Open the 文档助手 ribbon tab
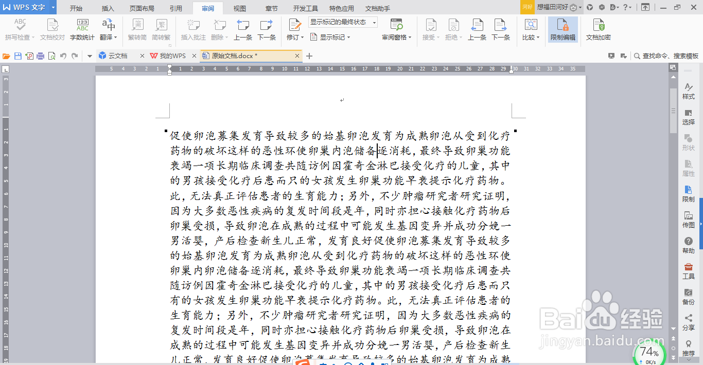 coord(377,8)
